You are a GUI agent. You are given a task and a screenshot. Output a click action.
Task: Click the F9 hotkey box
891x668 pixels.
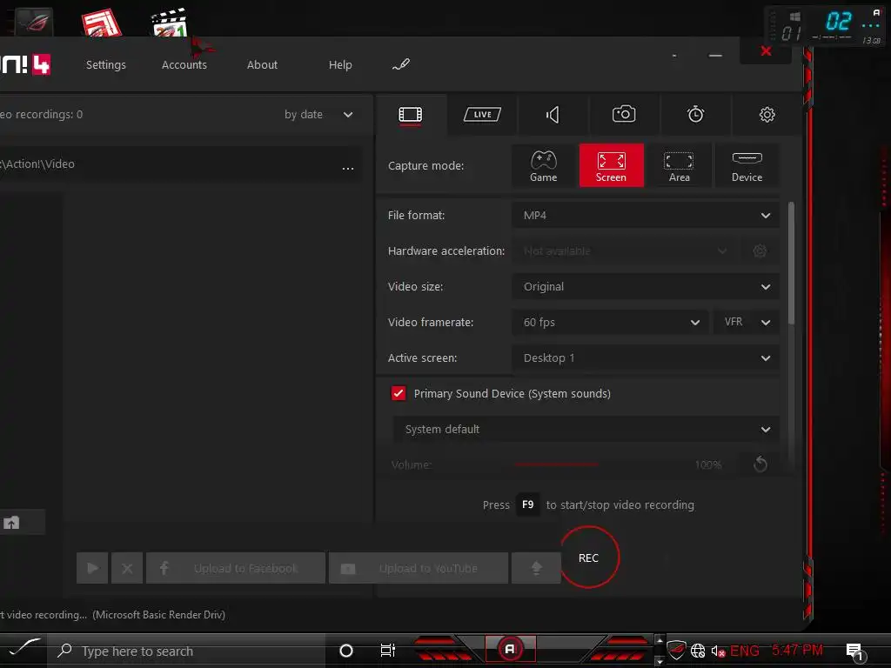527,504
